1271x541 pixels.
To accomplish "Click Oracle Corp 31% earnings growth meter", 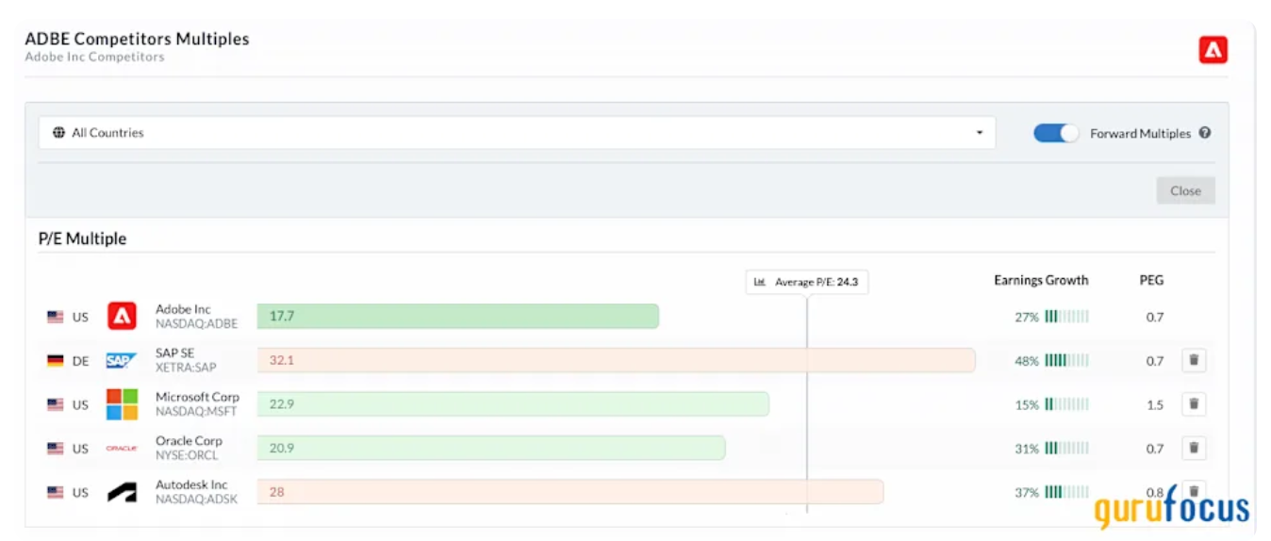I will click(1066, 449).
